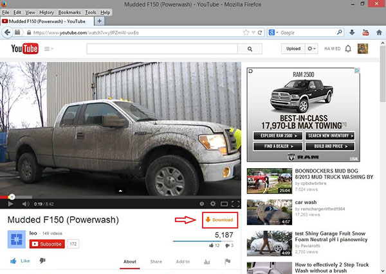This screenshot has width=386, height=274.
Task: Open BOONDOCKERS MUD BOG video thumbnail
Action: (x=270, y=181)
